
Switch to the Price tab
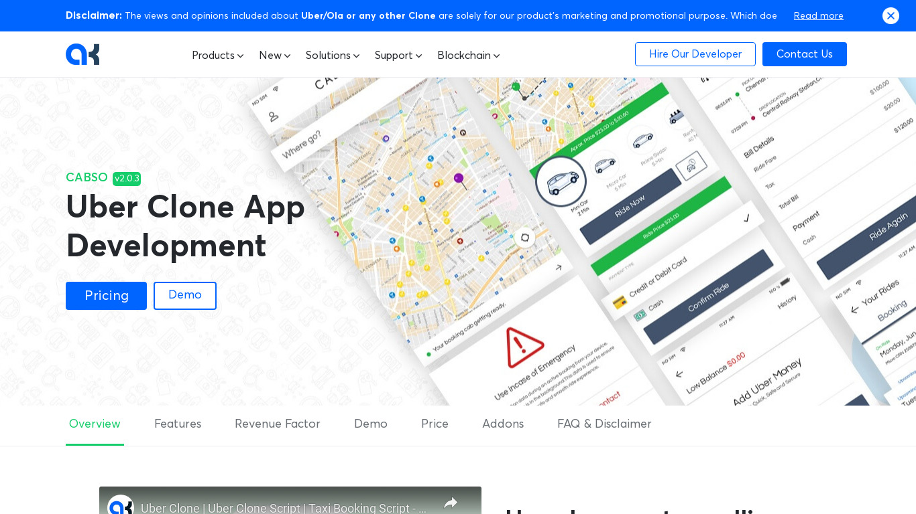pos(435,424)
